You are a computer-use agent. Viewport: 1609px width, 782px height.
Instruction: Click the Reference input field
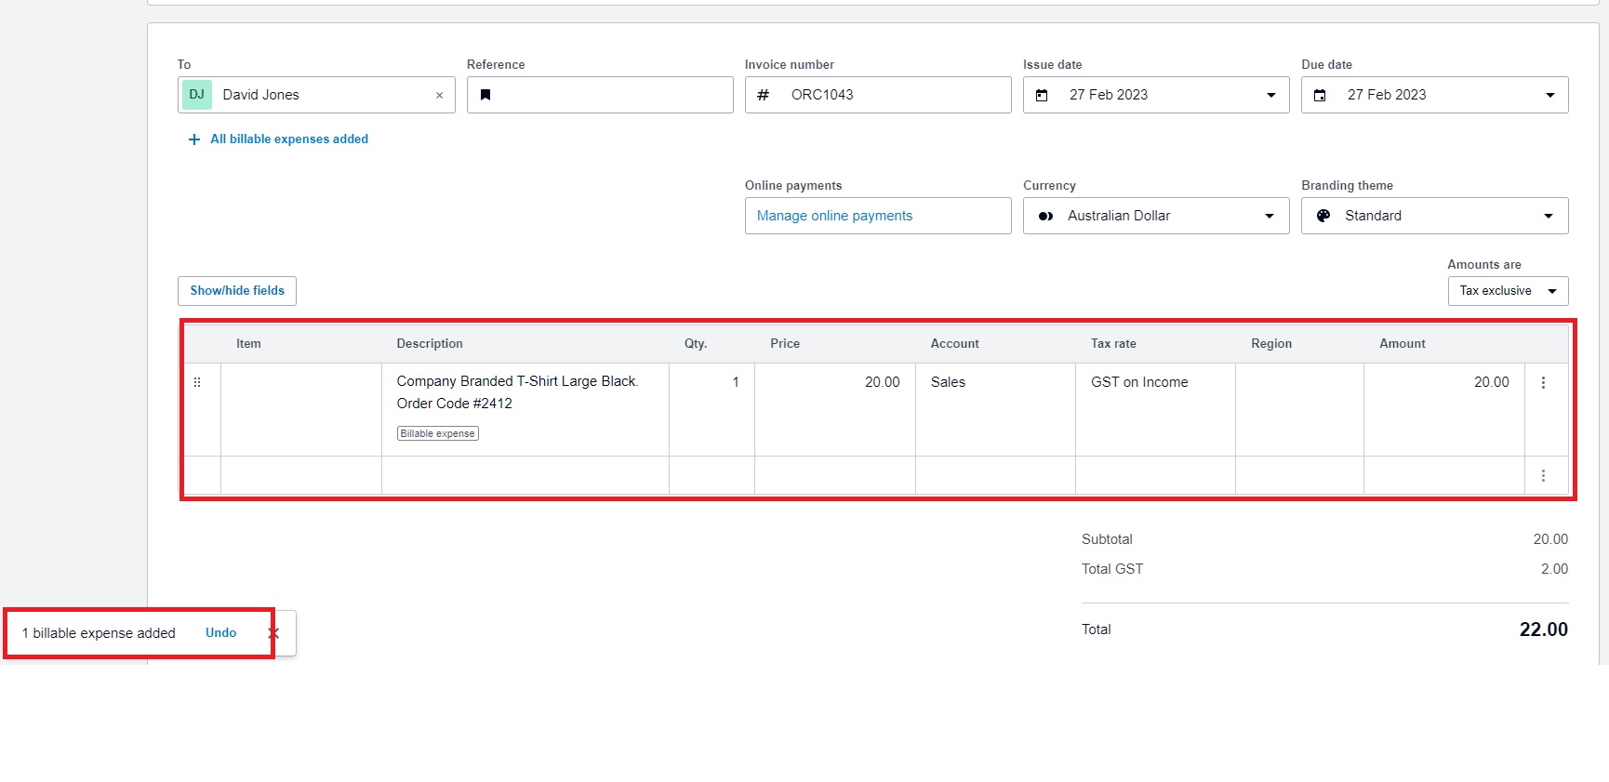[x=600, y=95]
